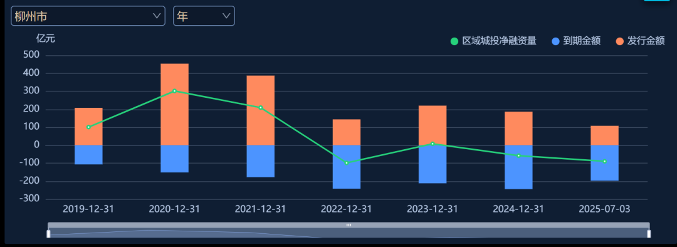Click the chevron arrow in 柳州市 selector

[157, 16]
